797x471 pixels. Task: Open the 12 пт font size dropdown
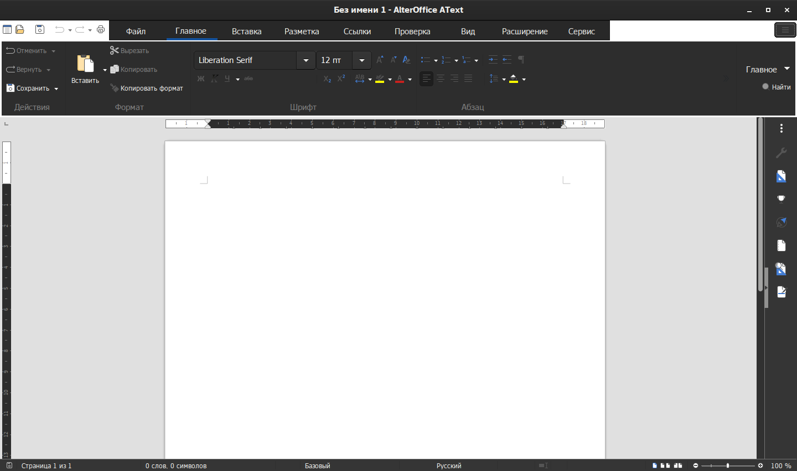coord(361,60)
